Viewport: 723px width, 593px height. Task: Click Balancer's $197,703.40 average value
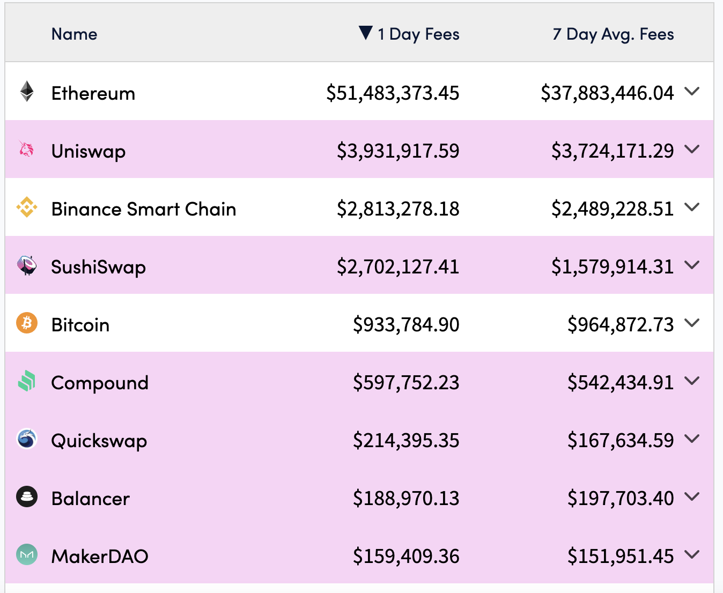[x=621, y=499]
